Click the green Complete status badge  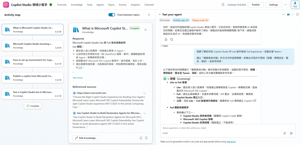[x=134, y=28]
